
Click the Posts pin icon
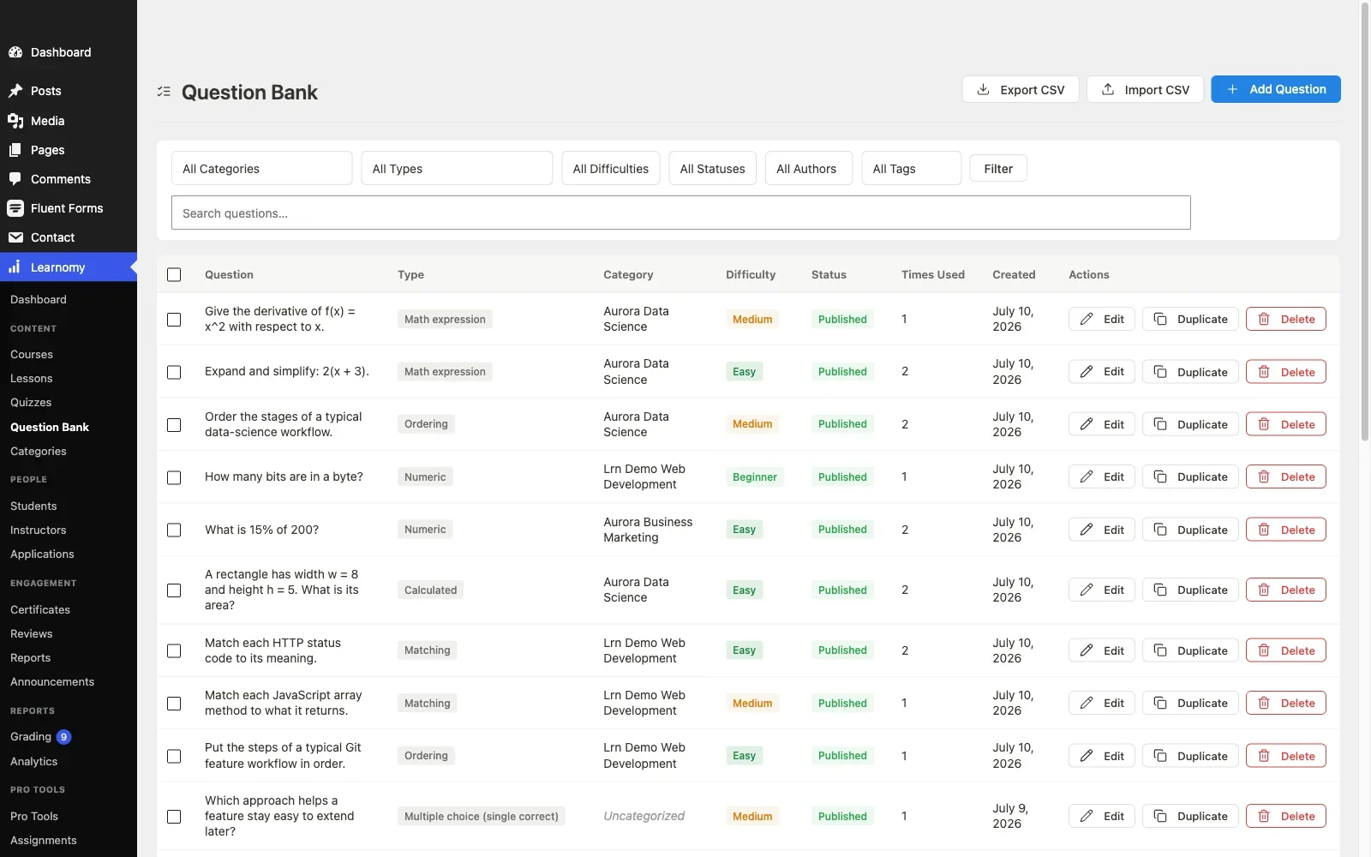tap(15, 91)
